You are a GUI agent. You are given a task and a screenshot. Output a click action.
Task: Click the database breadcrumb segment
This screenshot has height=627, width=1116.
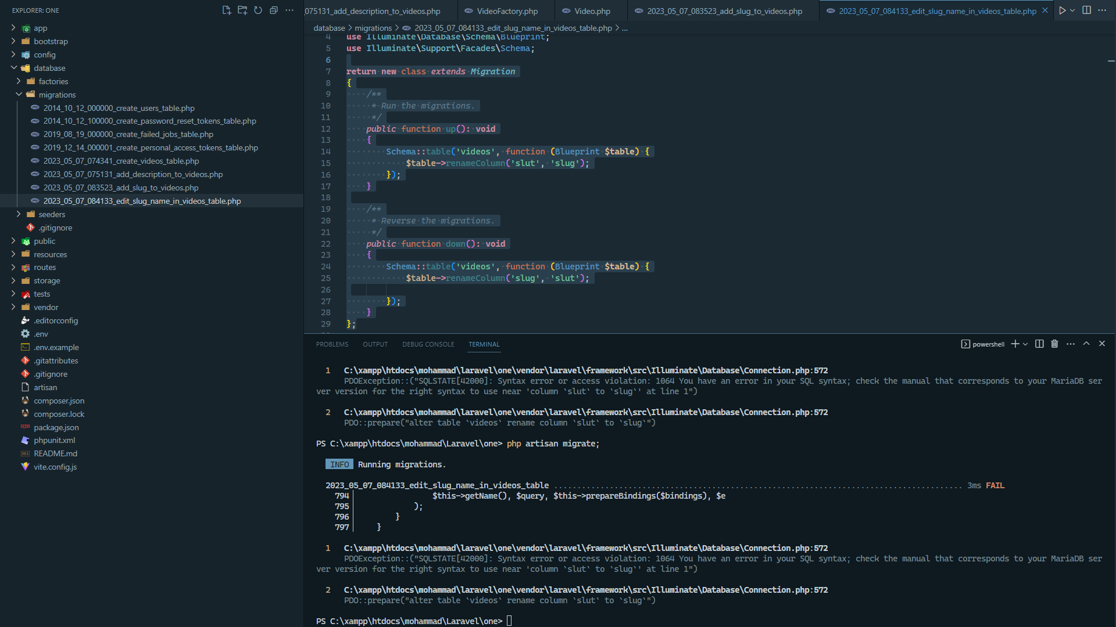329,28
